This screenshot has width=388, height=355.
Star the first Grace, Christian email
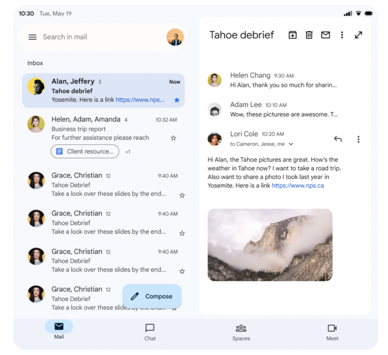(182, 195)
